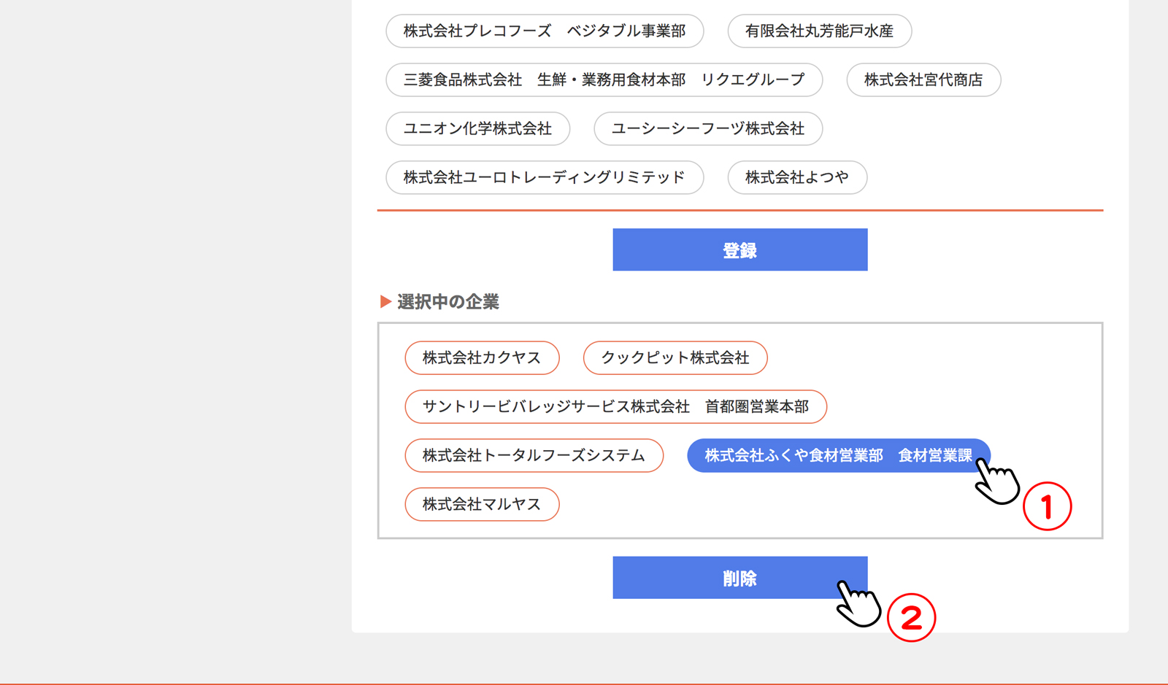1168x685 pixels.
Task: Select the 株式会社宮代商店 company pill
Action: click(923, 80)
